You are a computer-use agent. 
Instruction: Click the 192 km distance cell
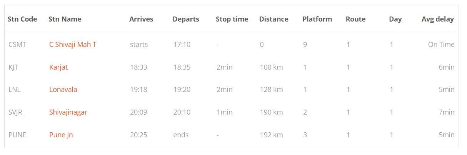tap(272, 135)
